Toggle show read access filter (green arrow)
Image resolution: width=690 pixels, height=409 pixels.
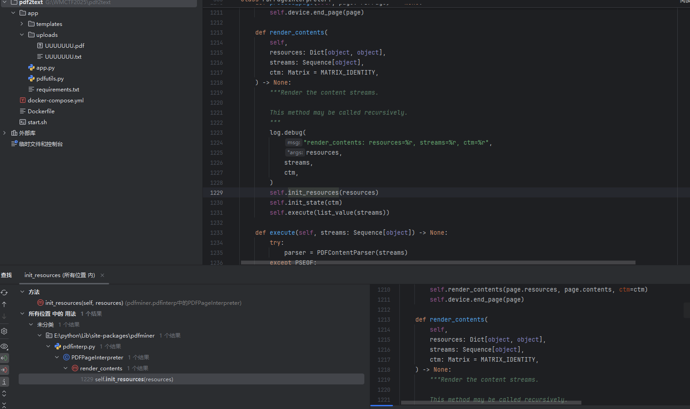click(x=4, y=358)
